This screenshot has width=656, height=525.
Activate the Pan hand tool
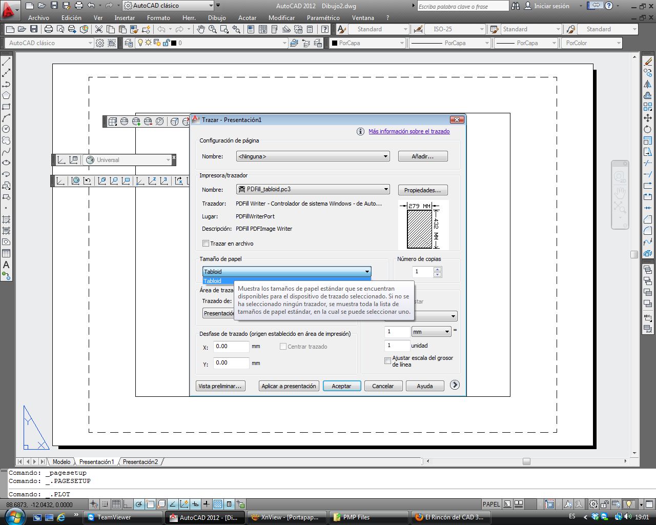click(201, 29)
